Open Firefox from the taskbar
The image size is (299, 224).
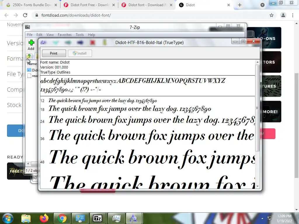tap(44, 218)
